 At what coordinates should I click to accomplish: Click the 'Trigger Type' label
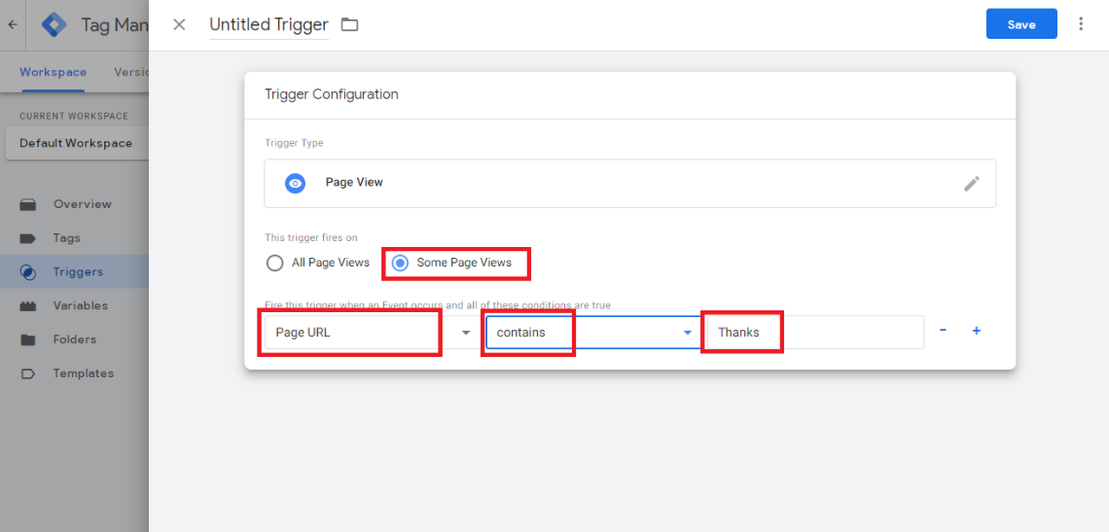(x=294, y=143)
